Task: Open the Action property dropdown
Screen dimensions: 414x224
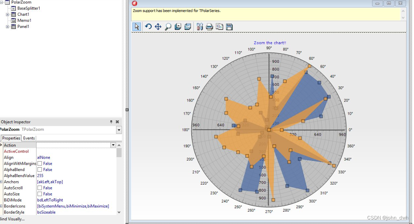Action: tap(113, 145)
